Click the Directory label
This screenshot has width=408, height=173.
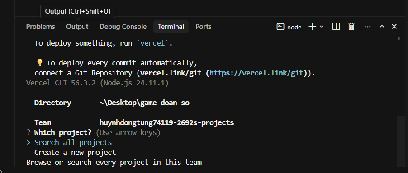52,103
